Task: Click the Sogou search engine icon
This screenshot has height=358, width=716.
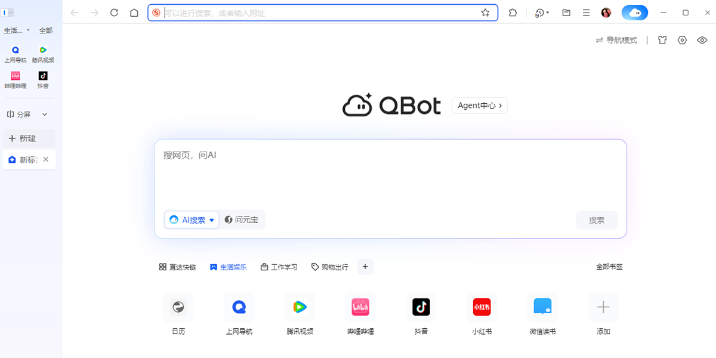Action: 156,13
